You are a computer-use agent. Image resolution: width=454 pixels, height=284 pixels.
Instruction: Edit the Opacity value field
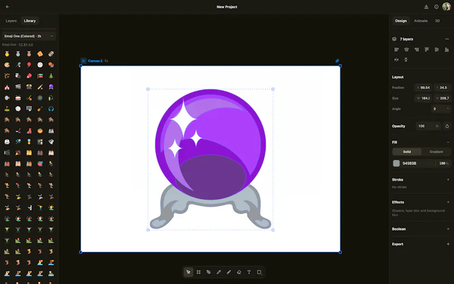tap(428, 126)
